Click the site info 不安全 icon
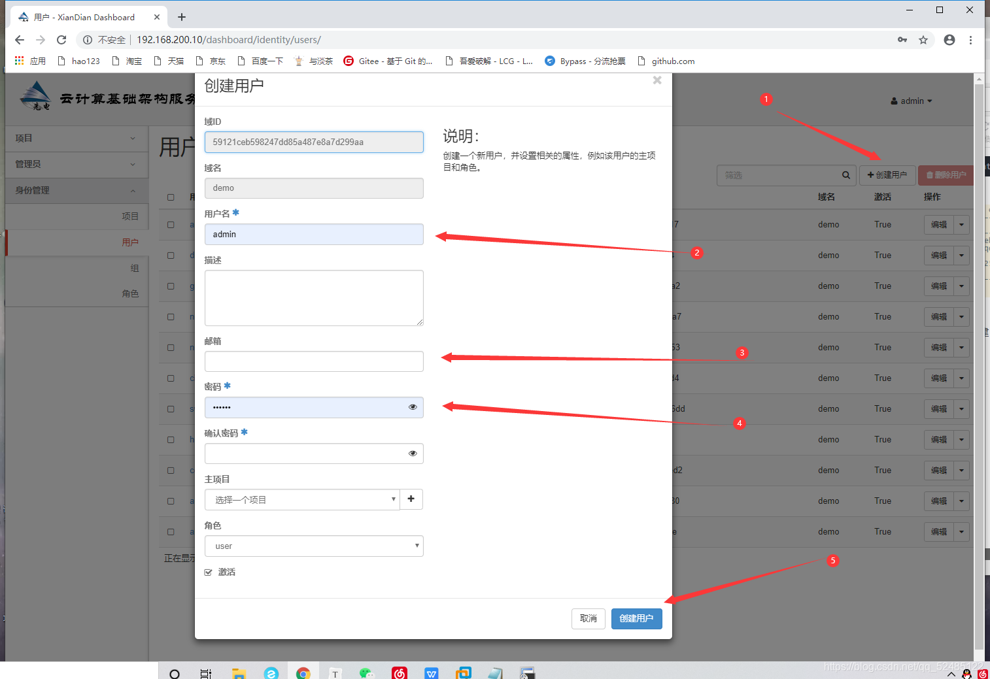990x679 pixels. (88, 40)
